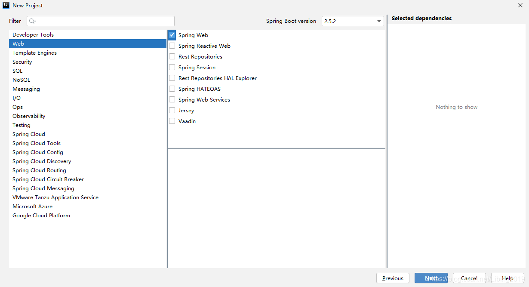Choose the Spring Cloud Tools category
Viewport: 529px width, 287px height.
click(88, 143)
